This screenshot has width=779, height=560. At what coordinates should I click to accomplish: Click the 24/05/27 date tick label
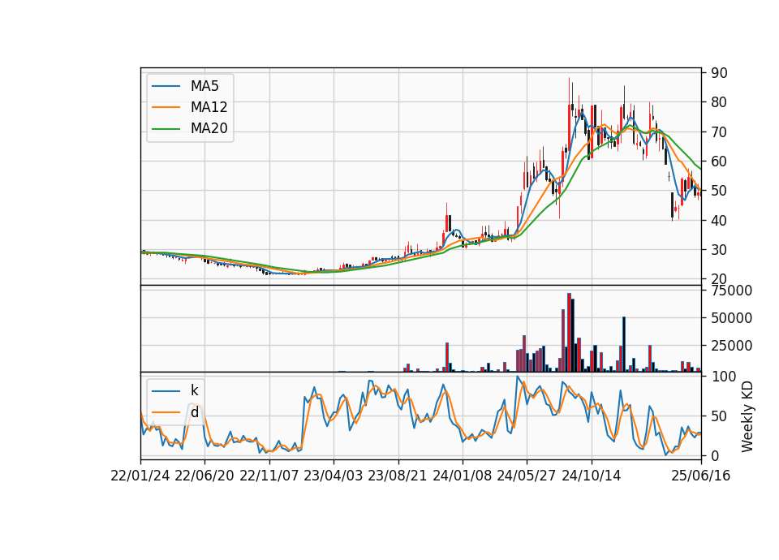pos(527,476)
